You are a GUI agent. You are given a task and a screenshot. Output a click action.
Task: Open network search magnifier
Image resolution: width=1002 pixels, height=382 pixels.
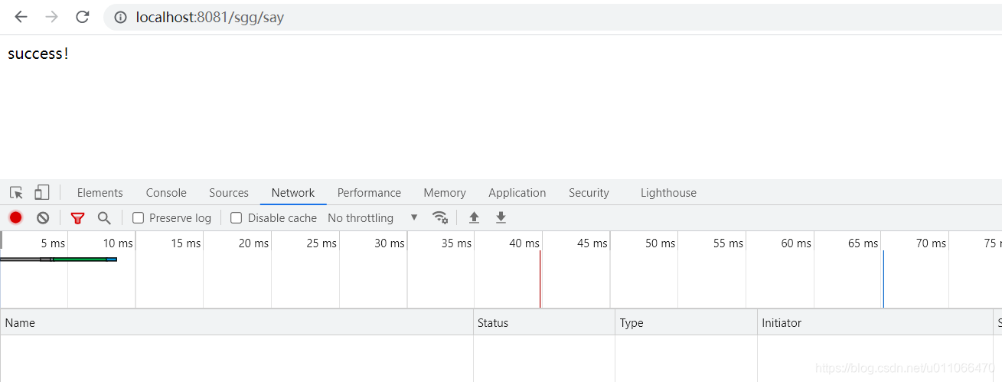tap(104, 218)
